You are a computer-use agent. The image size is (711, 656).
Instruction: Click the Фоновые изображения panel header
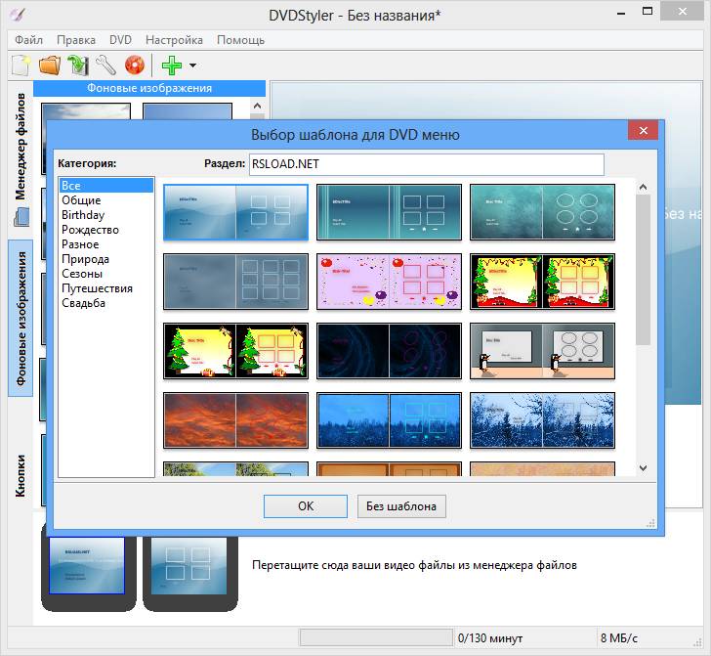(x=149, y=88)
